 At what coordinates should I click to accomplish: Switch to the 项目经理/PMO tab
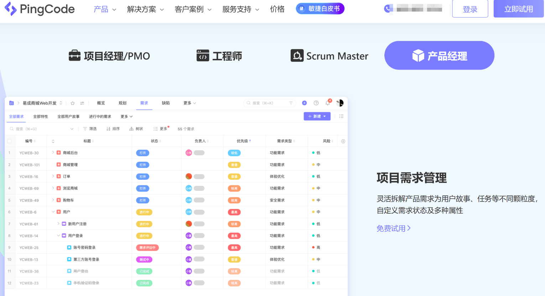pos(109,56)
